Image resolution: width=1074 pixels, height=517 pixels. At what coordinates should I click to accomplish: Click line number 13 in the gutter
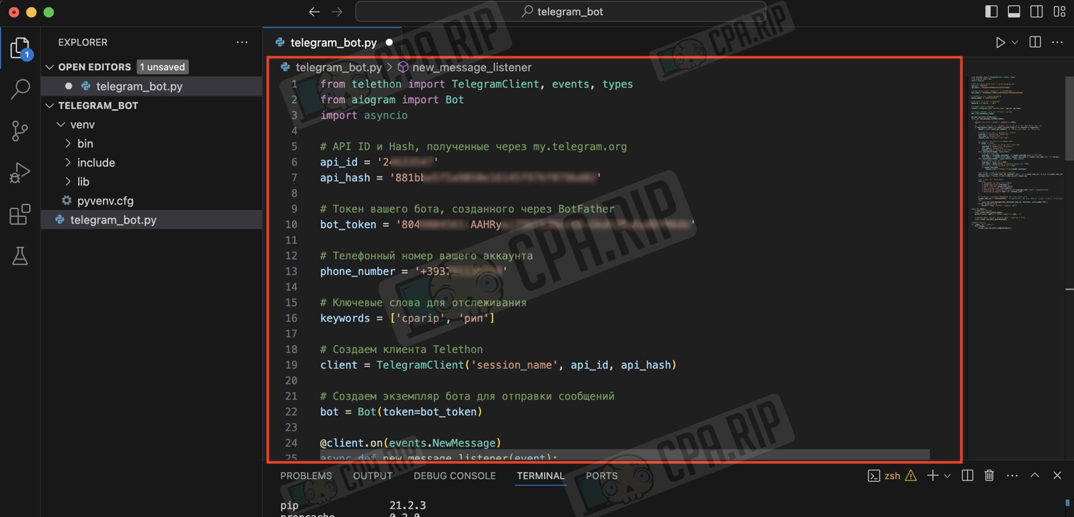pyautogui.click(x=291, y=271)
